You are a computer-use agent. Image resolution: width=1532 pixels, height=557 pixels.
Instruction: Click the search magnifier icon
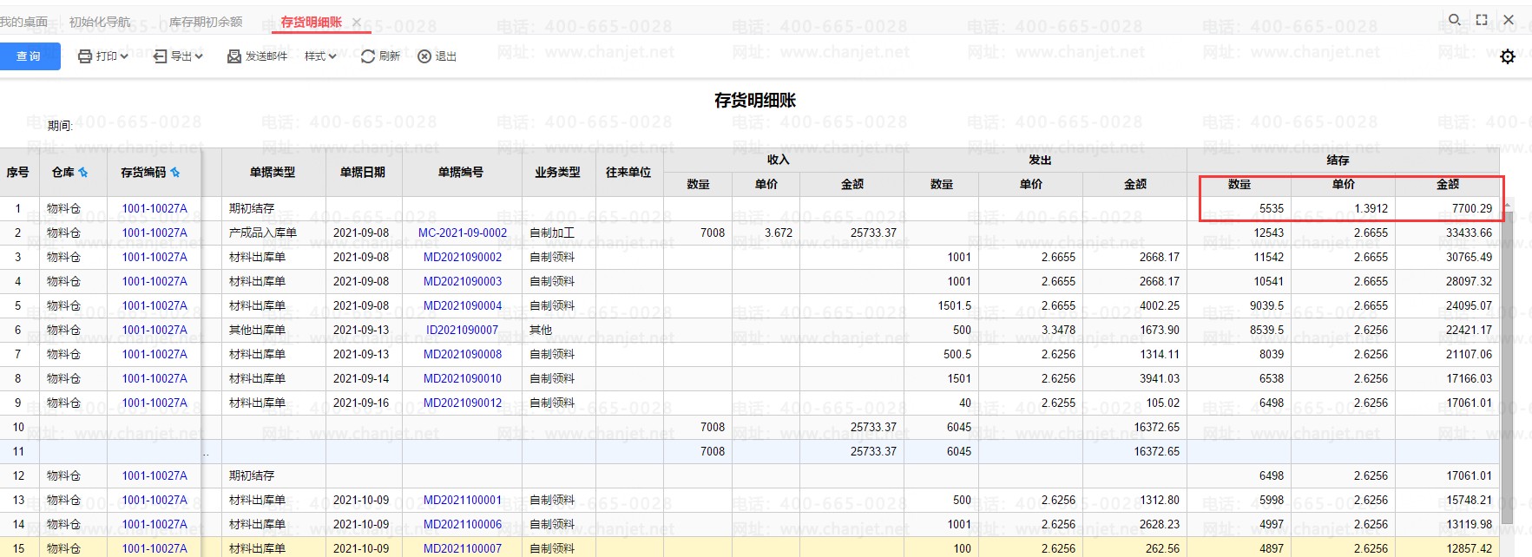[x=1454, y=19]
